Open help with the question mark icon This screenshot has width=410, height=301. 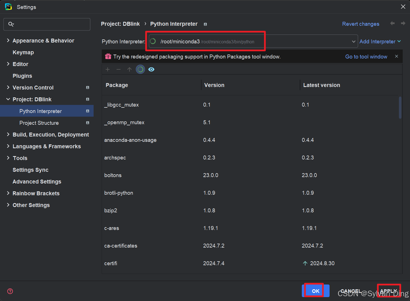click(x=10, y=291)
